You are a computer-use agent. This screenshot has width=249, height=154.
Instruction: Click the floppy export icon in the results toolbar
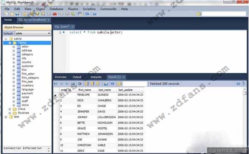coord(106,84)
